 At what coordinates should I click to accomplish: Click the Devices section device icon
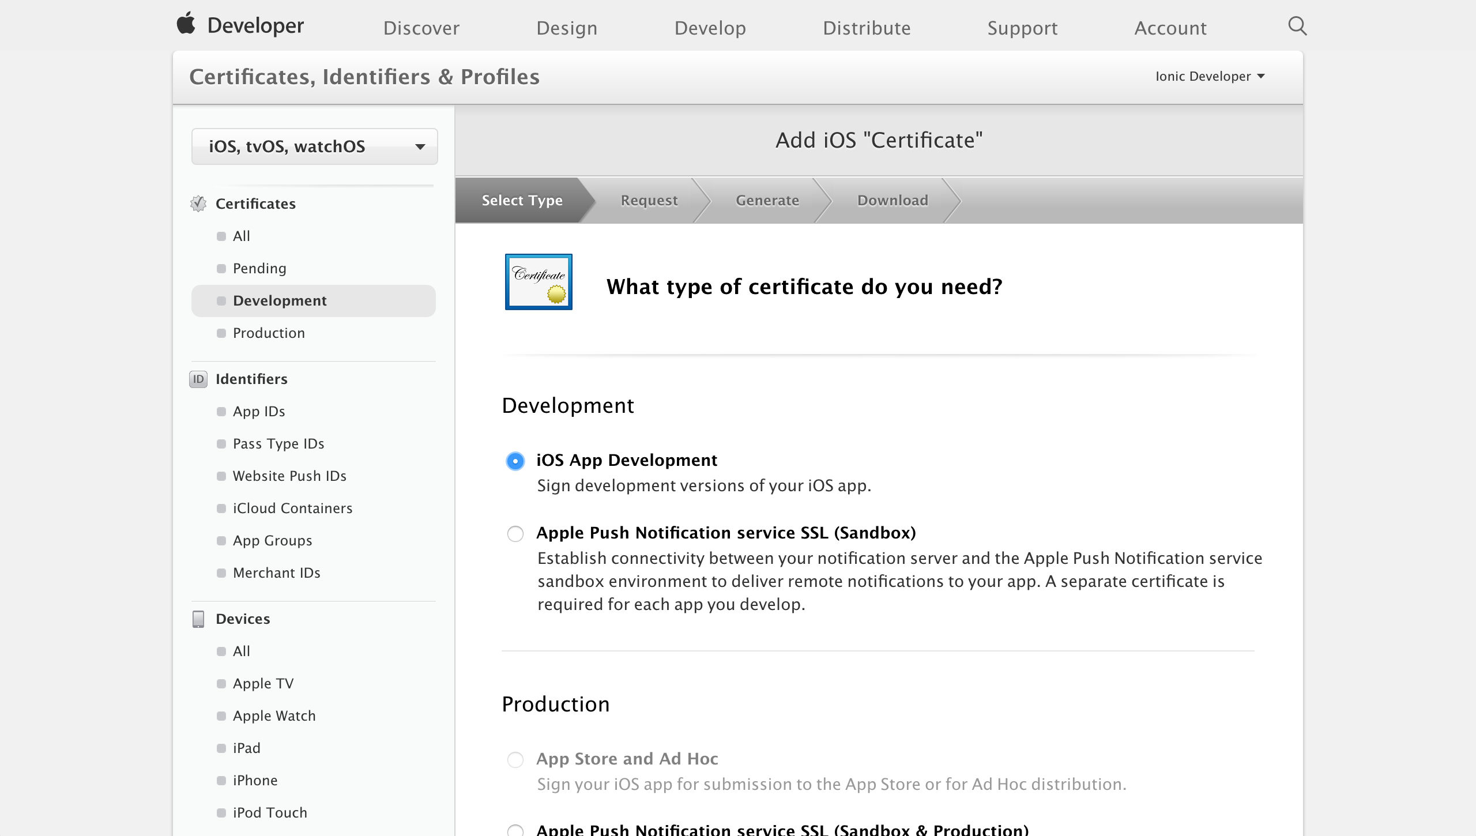pos(198,619)
